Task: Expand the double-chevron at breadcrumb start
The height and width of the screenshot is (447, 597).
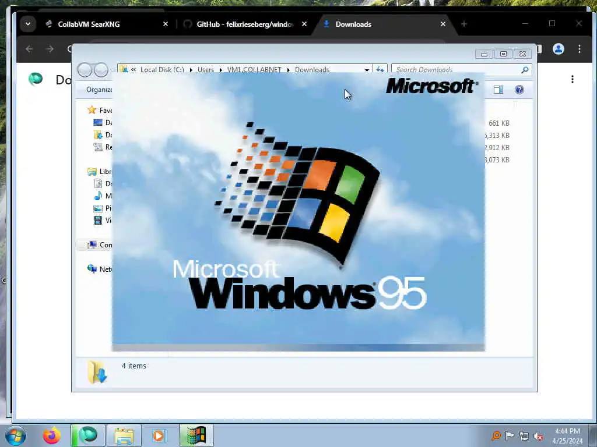Action: 134,70
